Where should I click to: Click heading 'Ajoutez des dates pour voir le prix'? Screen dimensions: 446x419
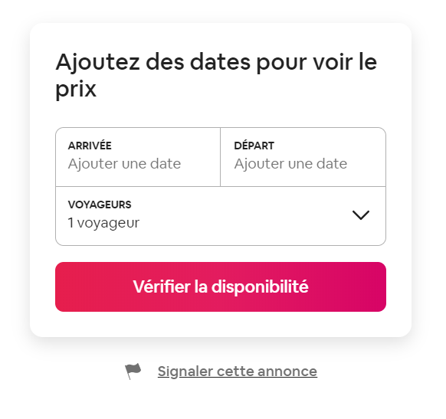point(216,75)
